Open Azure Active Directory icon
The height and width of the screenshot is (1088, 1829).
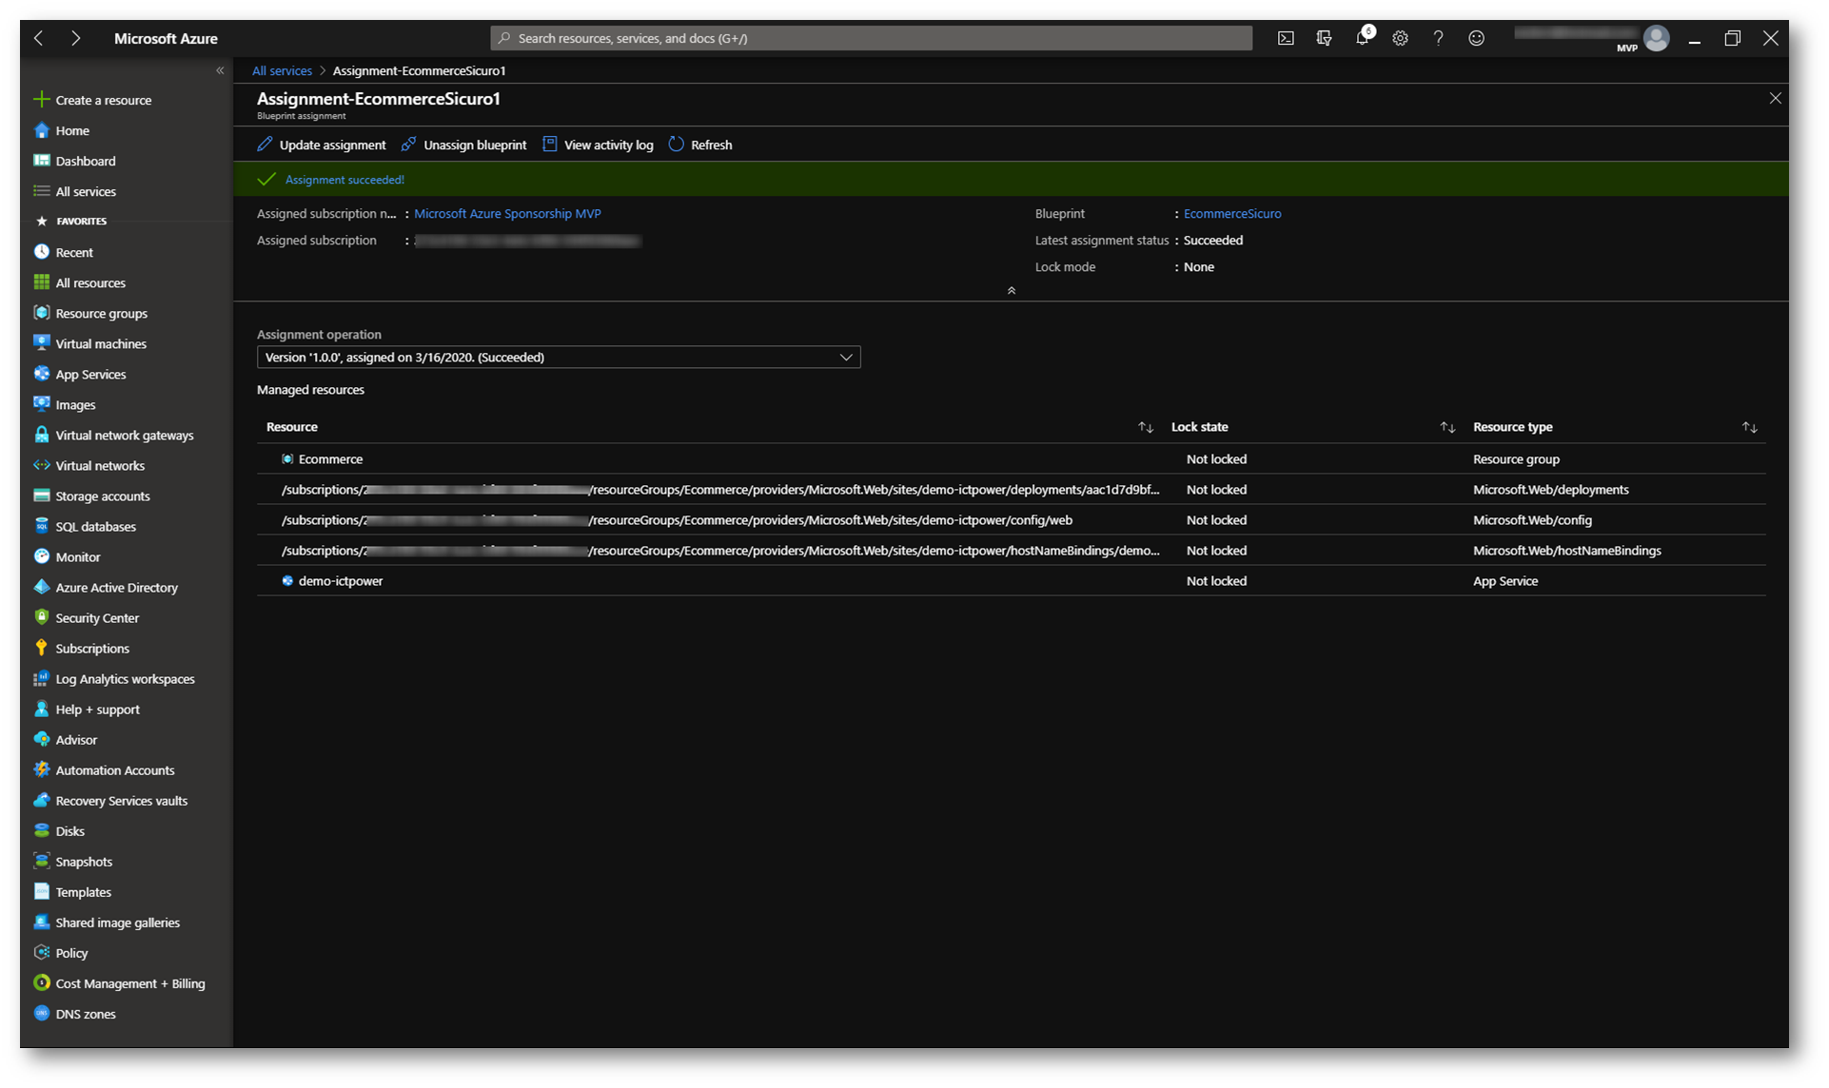pyautogui.click(x=42, y=587)
